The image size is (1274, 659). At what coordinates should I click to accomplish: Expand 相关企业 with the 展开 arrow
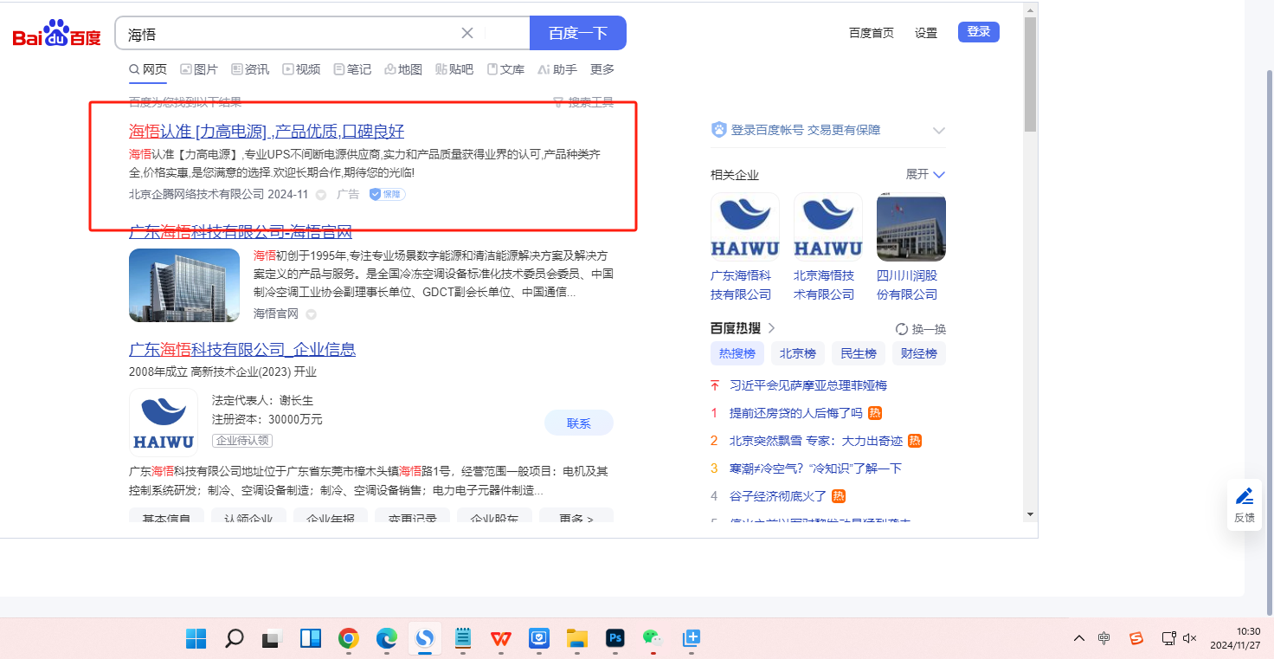point(939,174)
